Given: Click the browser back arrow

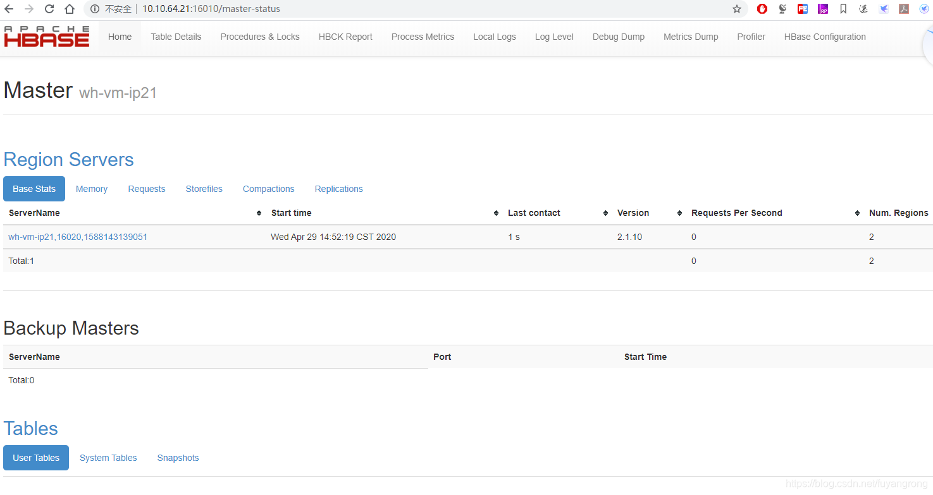Looking at the screenshot, I should pyautogui.click(x=9, y=9).
